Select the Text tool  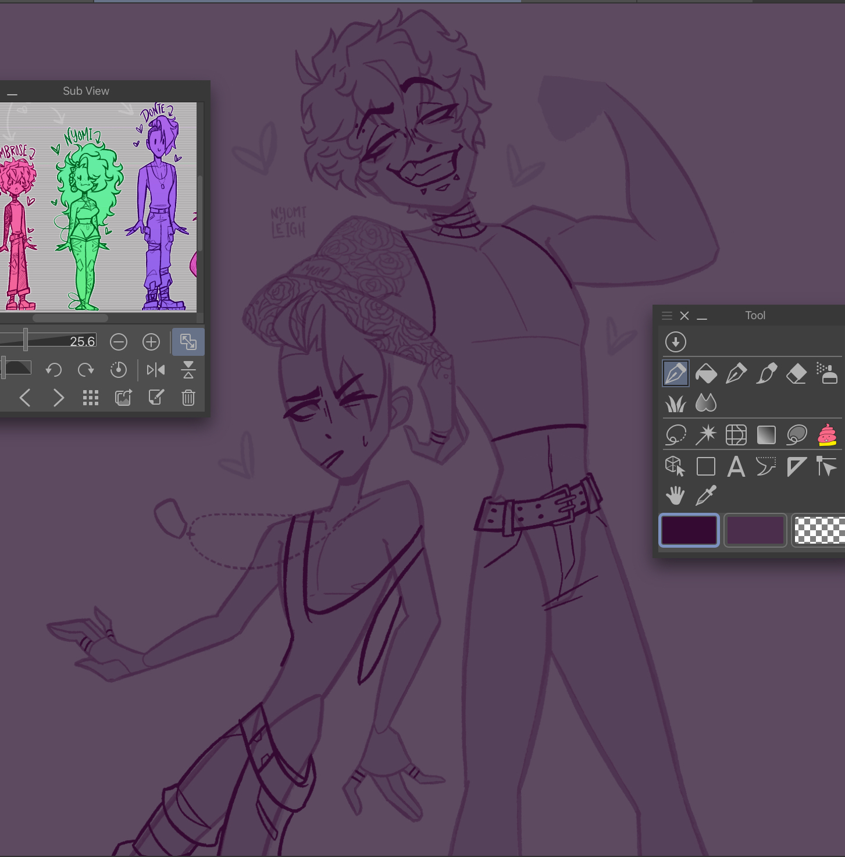pyautogui.click(x=736, y=466)
